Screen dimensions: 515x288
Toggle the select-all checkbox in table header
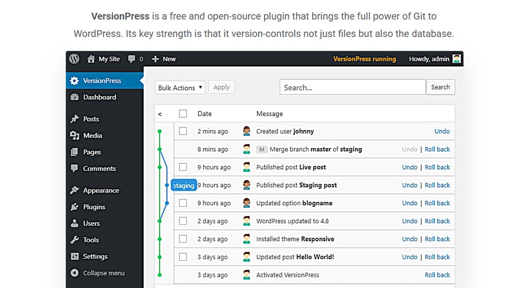point(183,114)
